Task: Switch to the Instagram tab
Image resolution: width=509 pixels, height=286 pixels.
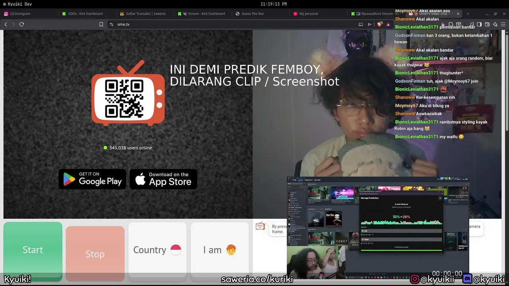Action: [x=30, y=14]
